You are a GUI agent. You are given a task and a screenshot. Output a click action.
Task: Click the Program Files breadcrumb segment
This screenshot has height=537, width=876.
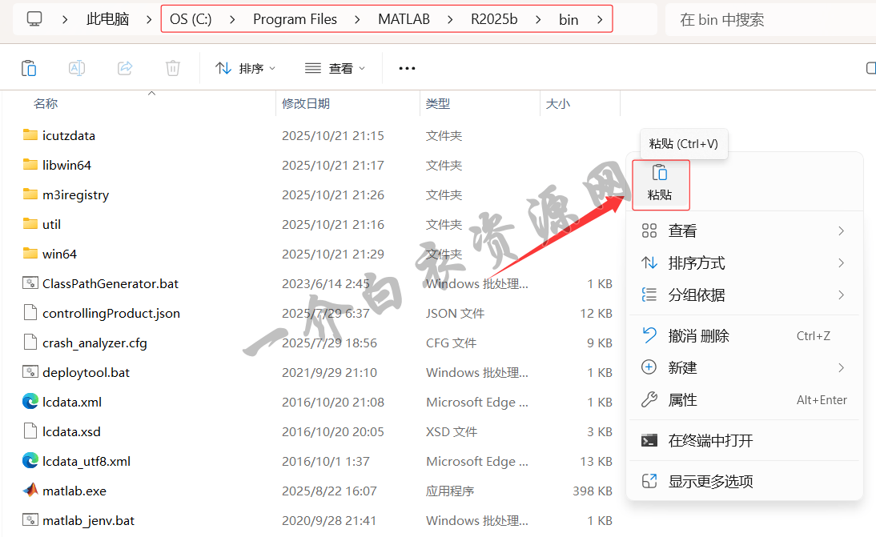(x=295, y=19)
